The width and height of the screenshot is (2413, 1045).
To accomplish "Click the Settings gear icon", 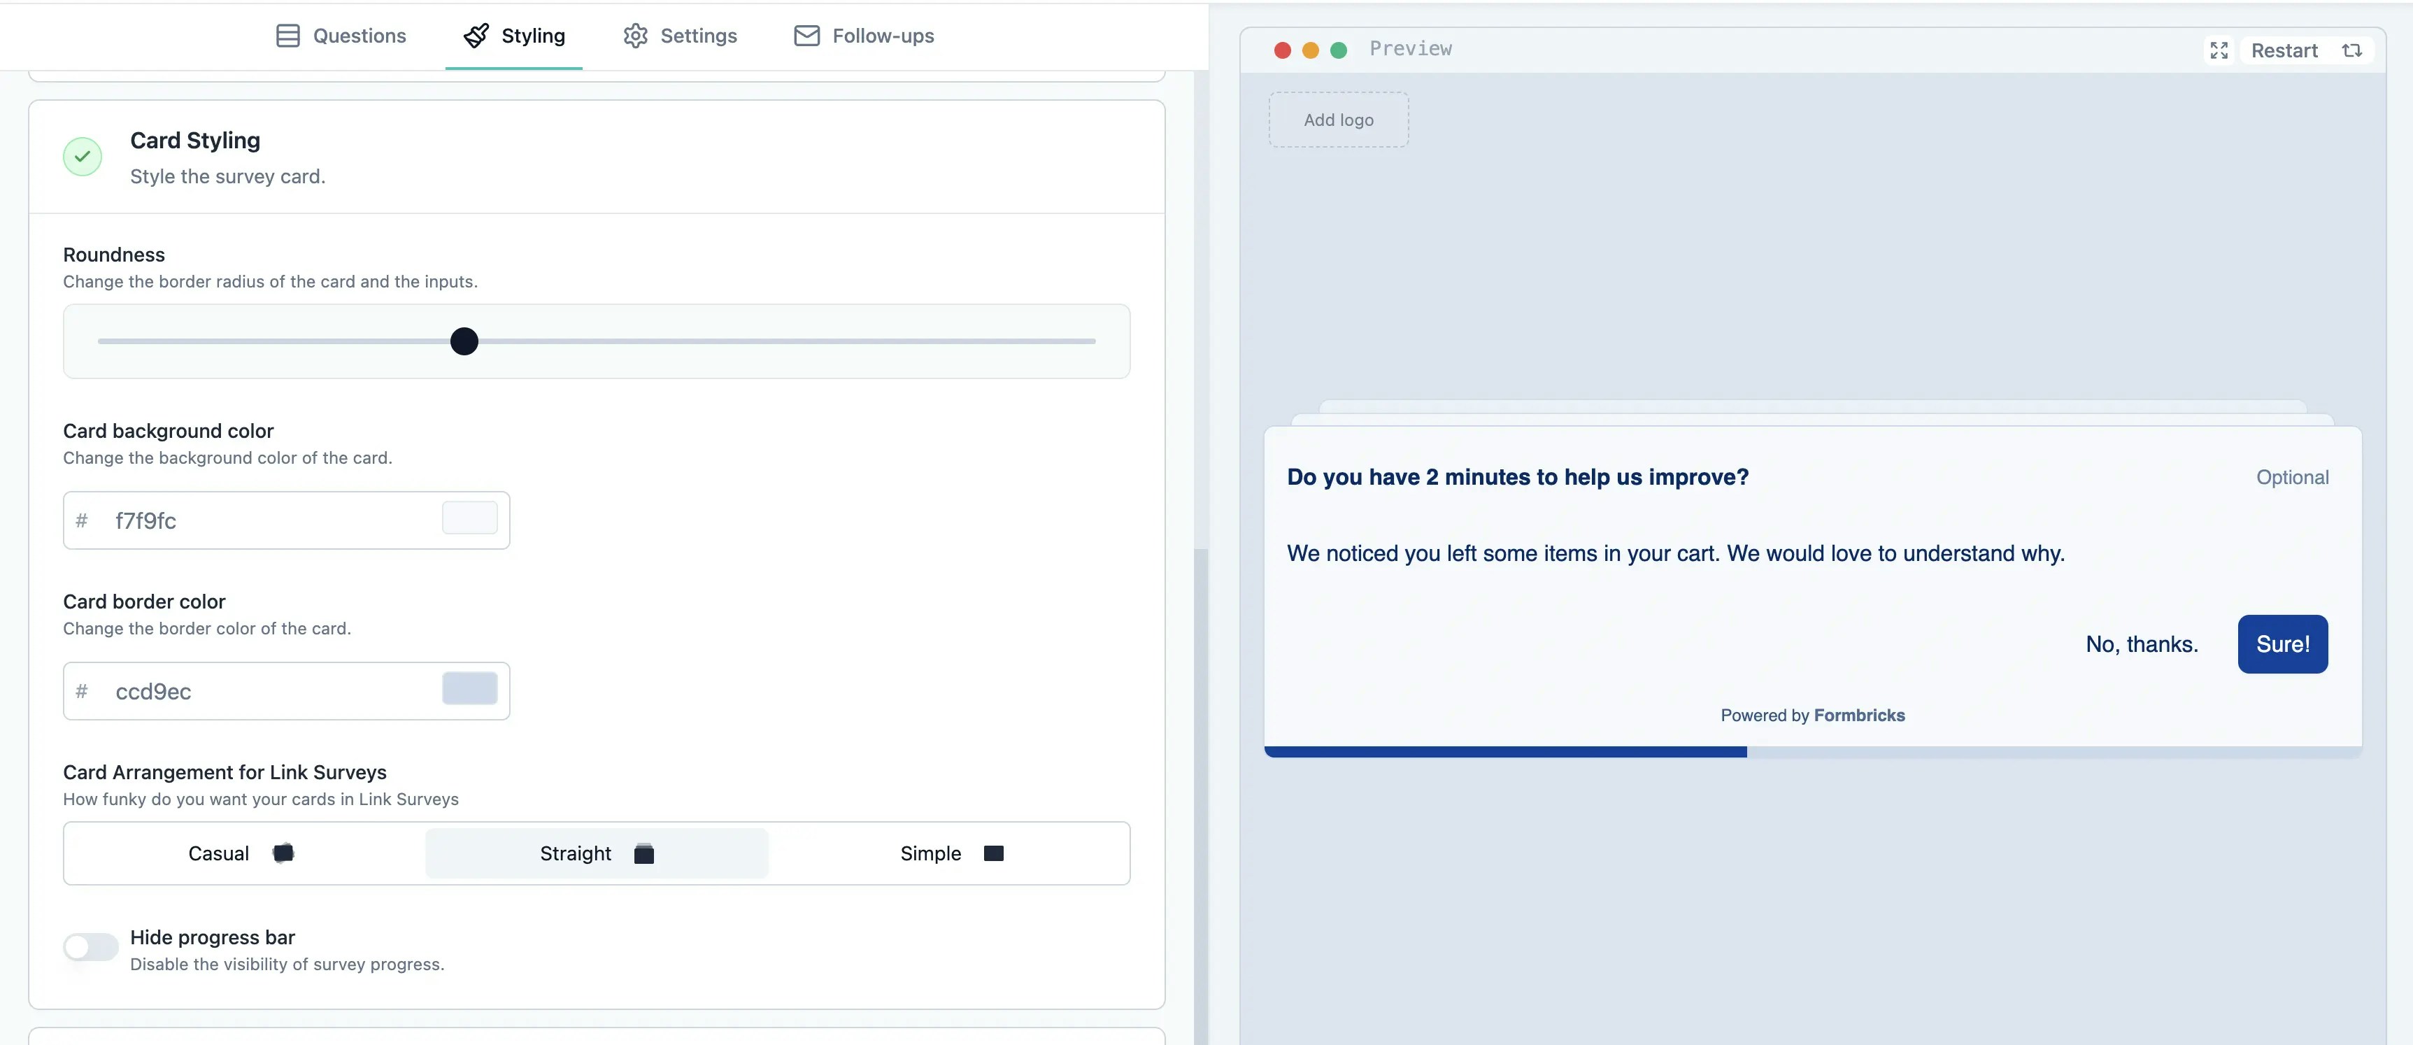I will (x=635, y=36).
